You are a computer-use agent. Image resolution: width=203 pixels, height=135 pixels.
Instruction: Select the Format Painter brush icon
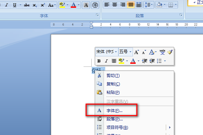tap(170, 52)
